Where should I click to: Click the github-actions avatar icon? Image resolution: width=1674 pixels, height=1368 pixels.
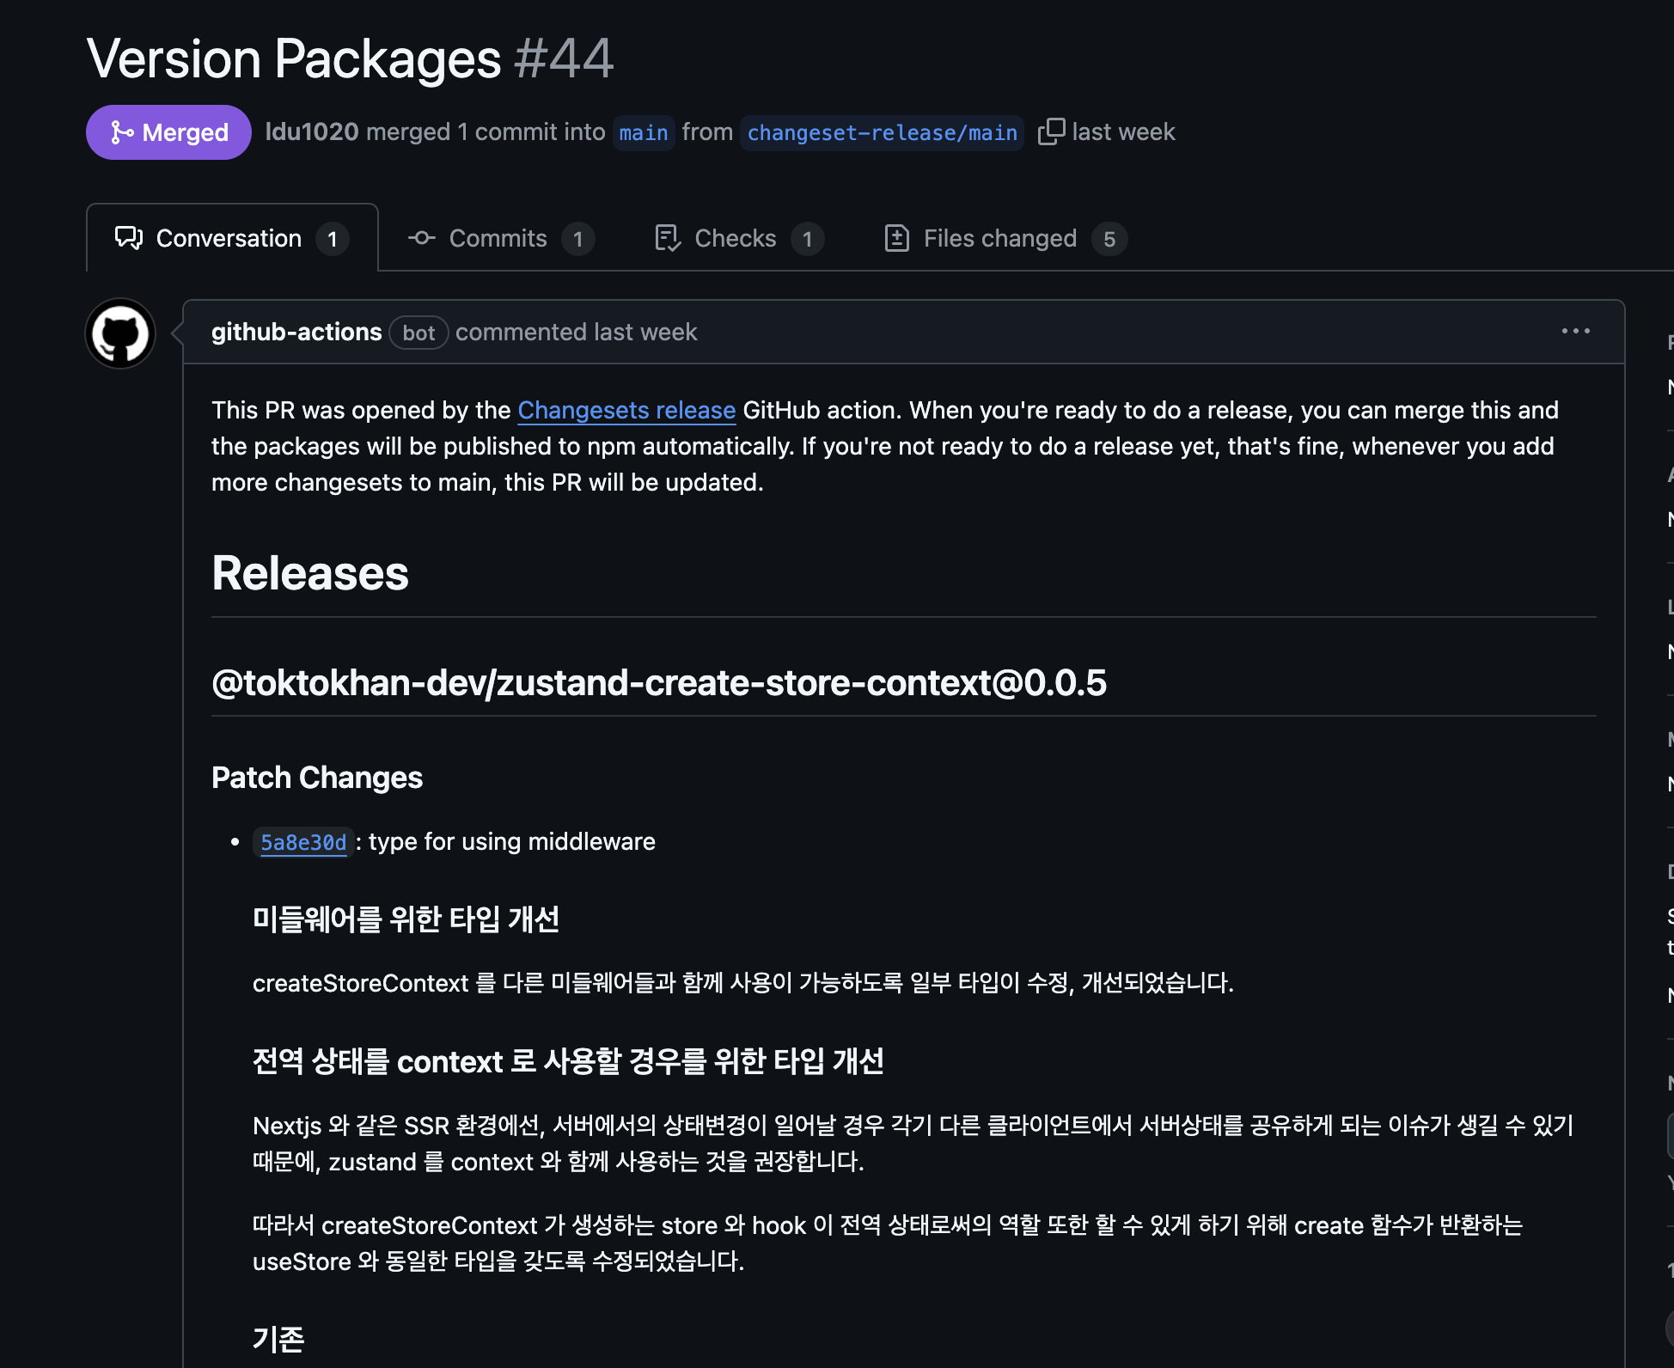120,333
